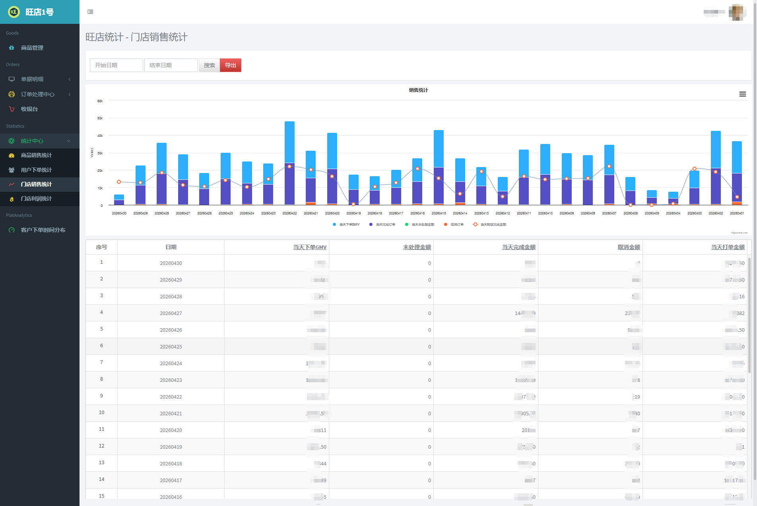Click the Highcharts.com credit link
This screenshot has width=757, height=506.
(739, 233)
